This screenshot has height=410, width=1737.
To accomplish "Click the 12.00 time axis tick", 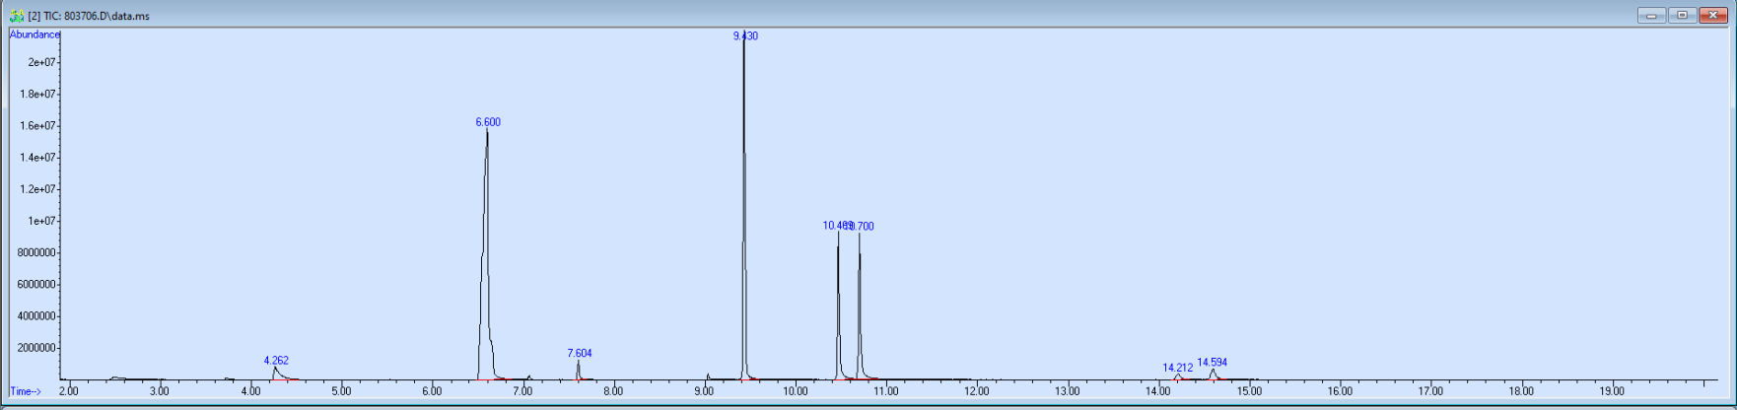I will 976,391.
